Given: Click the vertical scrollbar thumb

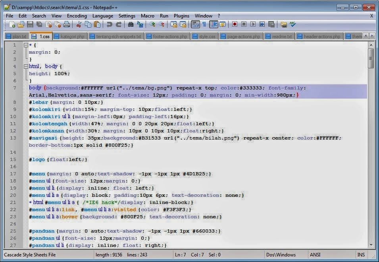Looking at the screenshot, I should pos(371,58).
